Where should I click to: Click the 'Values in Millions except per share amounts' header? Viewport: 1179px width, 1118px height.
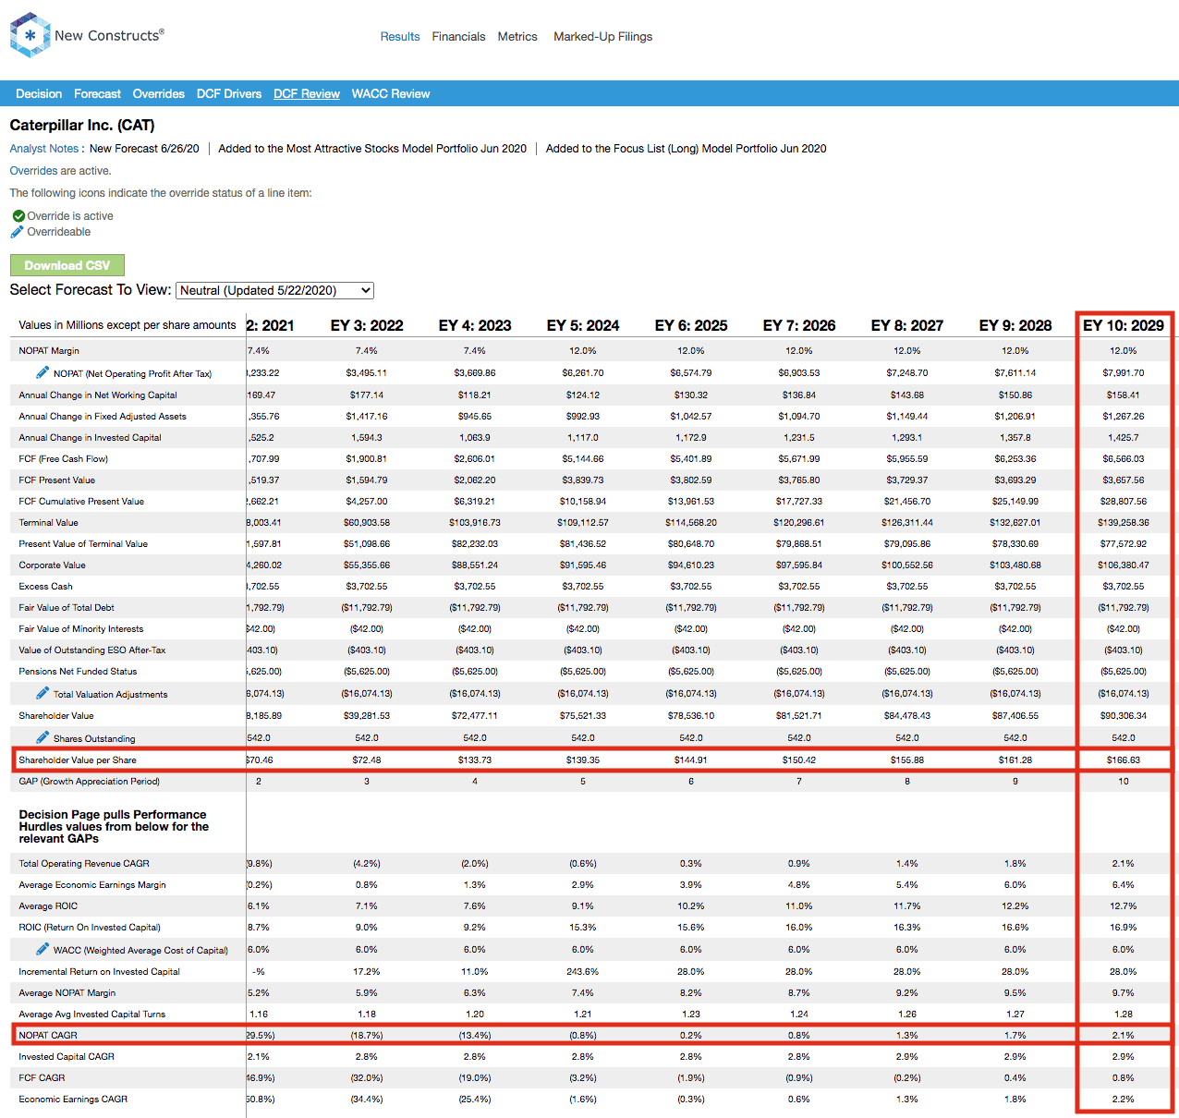point(128,325)
